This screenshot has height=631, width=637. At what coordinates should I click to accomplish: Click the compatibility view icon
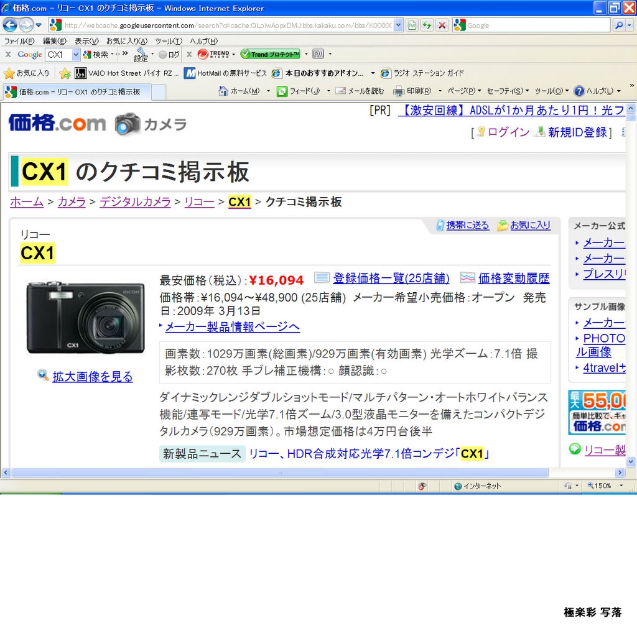pyautogui.click(x=412, y=25)
